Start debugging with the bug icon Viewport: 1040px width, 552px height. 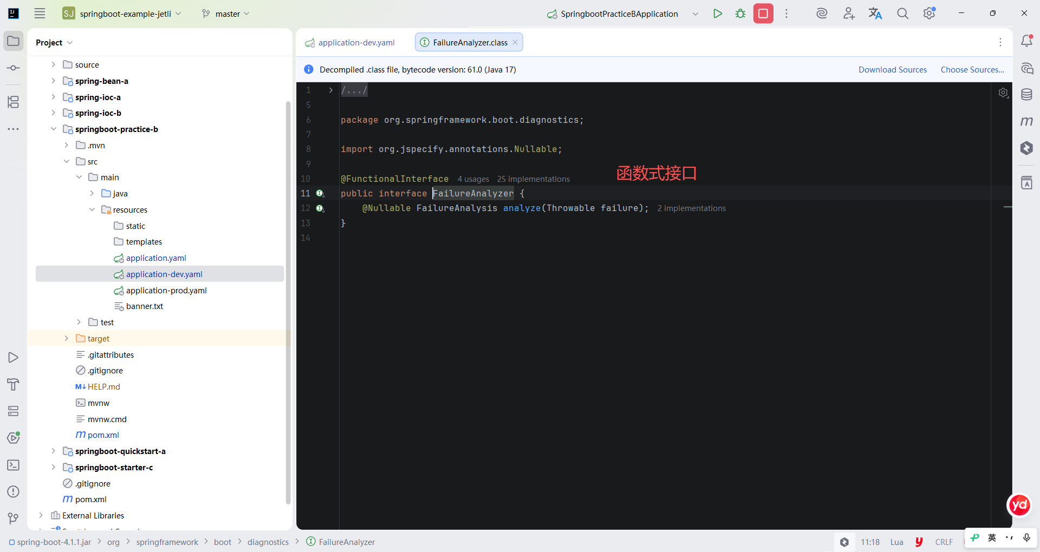740,14
